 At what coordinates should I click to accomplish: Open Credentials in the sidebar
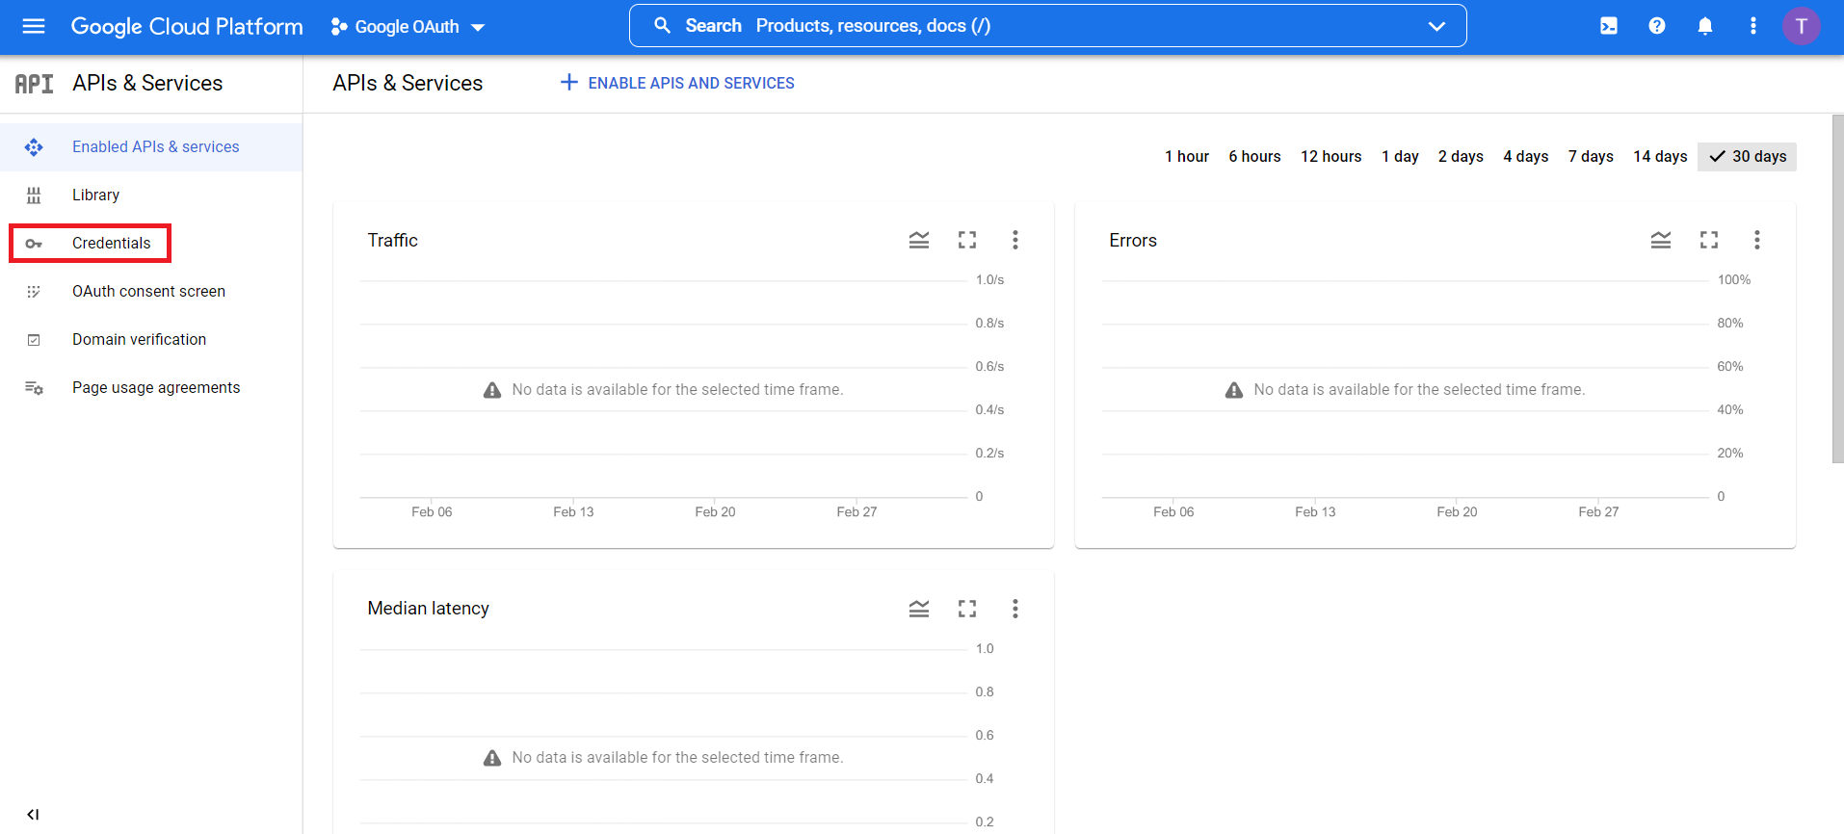(111, 244)
